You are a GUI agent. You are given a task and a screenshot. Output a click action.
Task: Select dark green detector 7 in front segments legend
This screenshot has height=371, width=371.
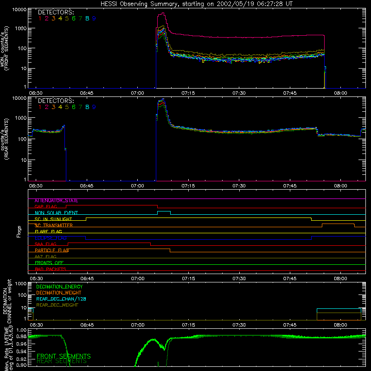(x=80, y=18)
